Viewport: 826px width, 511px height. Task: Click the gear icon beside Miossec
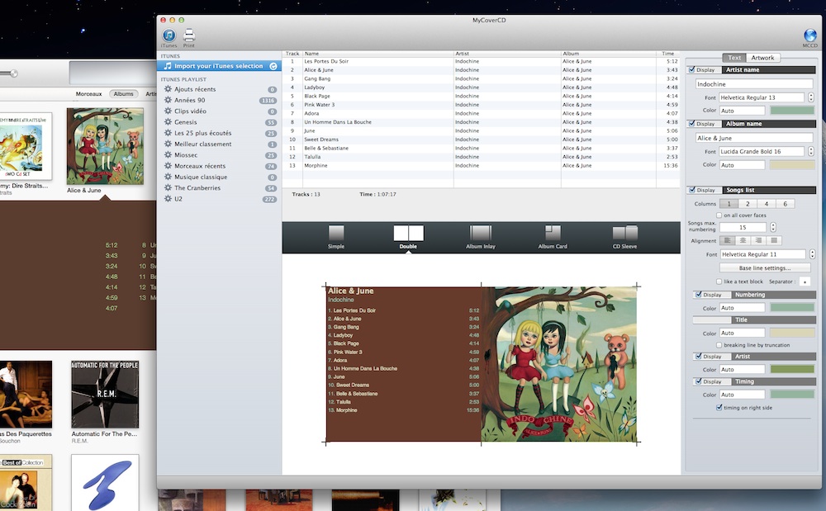(168, 154)
